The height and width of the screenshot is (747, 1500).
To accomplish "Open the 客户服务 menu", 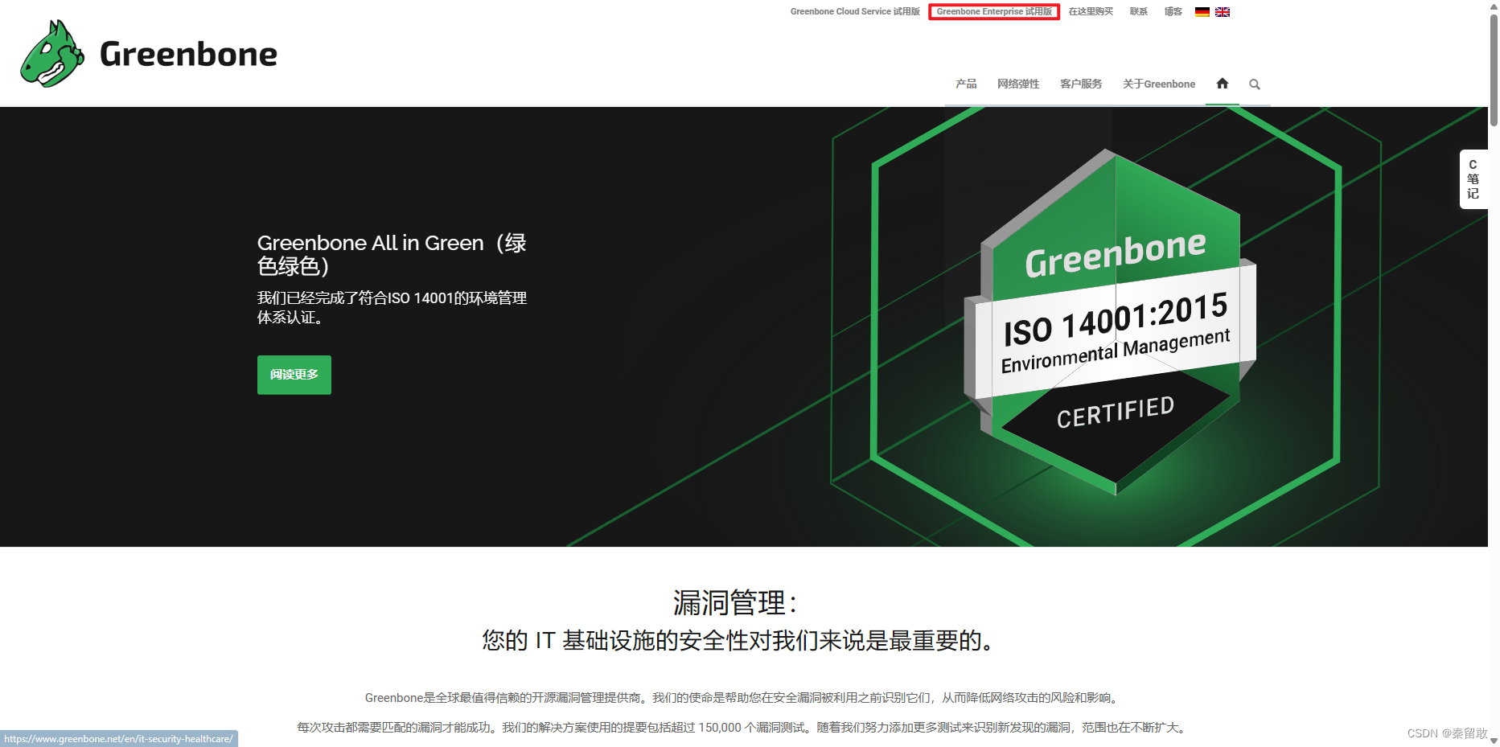I will coord(1081,84).
